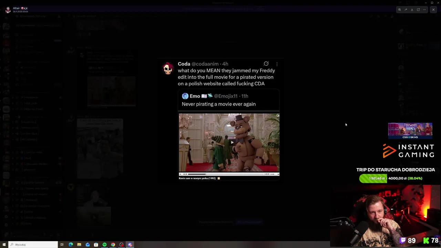Forward the image using the arrow icon
Screen dimensions: 441x248
tap(406, 10)
